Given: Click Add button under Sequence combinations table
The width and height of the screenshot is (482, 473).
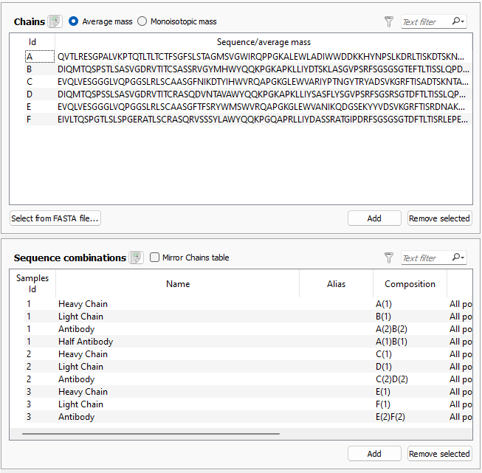Looking at the screenshot, I should (374, 454).
